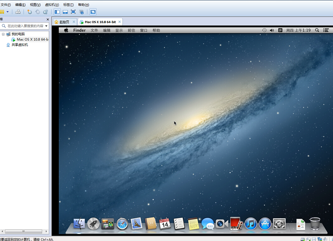333x241 pixels.
Task: Open the App Store in the Dock
Action: pyautogui.click(x=265, y=224)
